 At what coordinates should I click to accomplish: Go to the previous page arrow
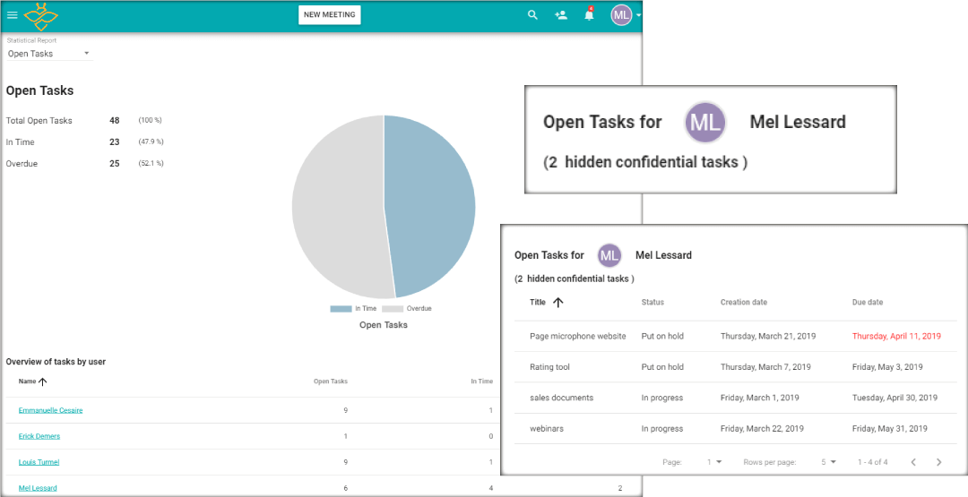(913, 462)
